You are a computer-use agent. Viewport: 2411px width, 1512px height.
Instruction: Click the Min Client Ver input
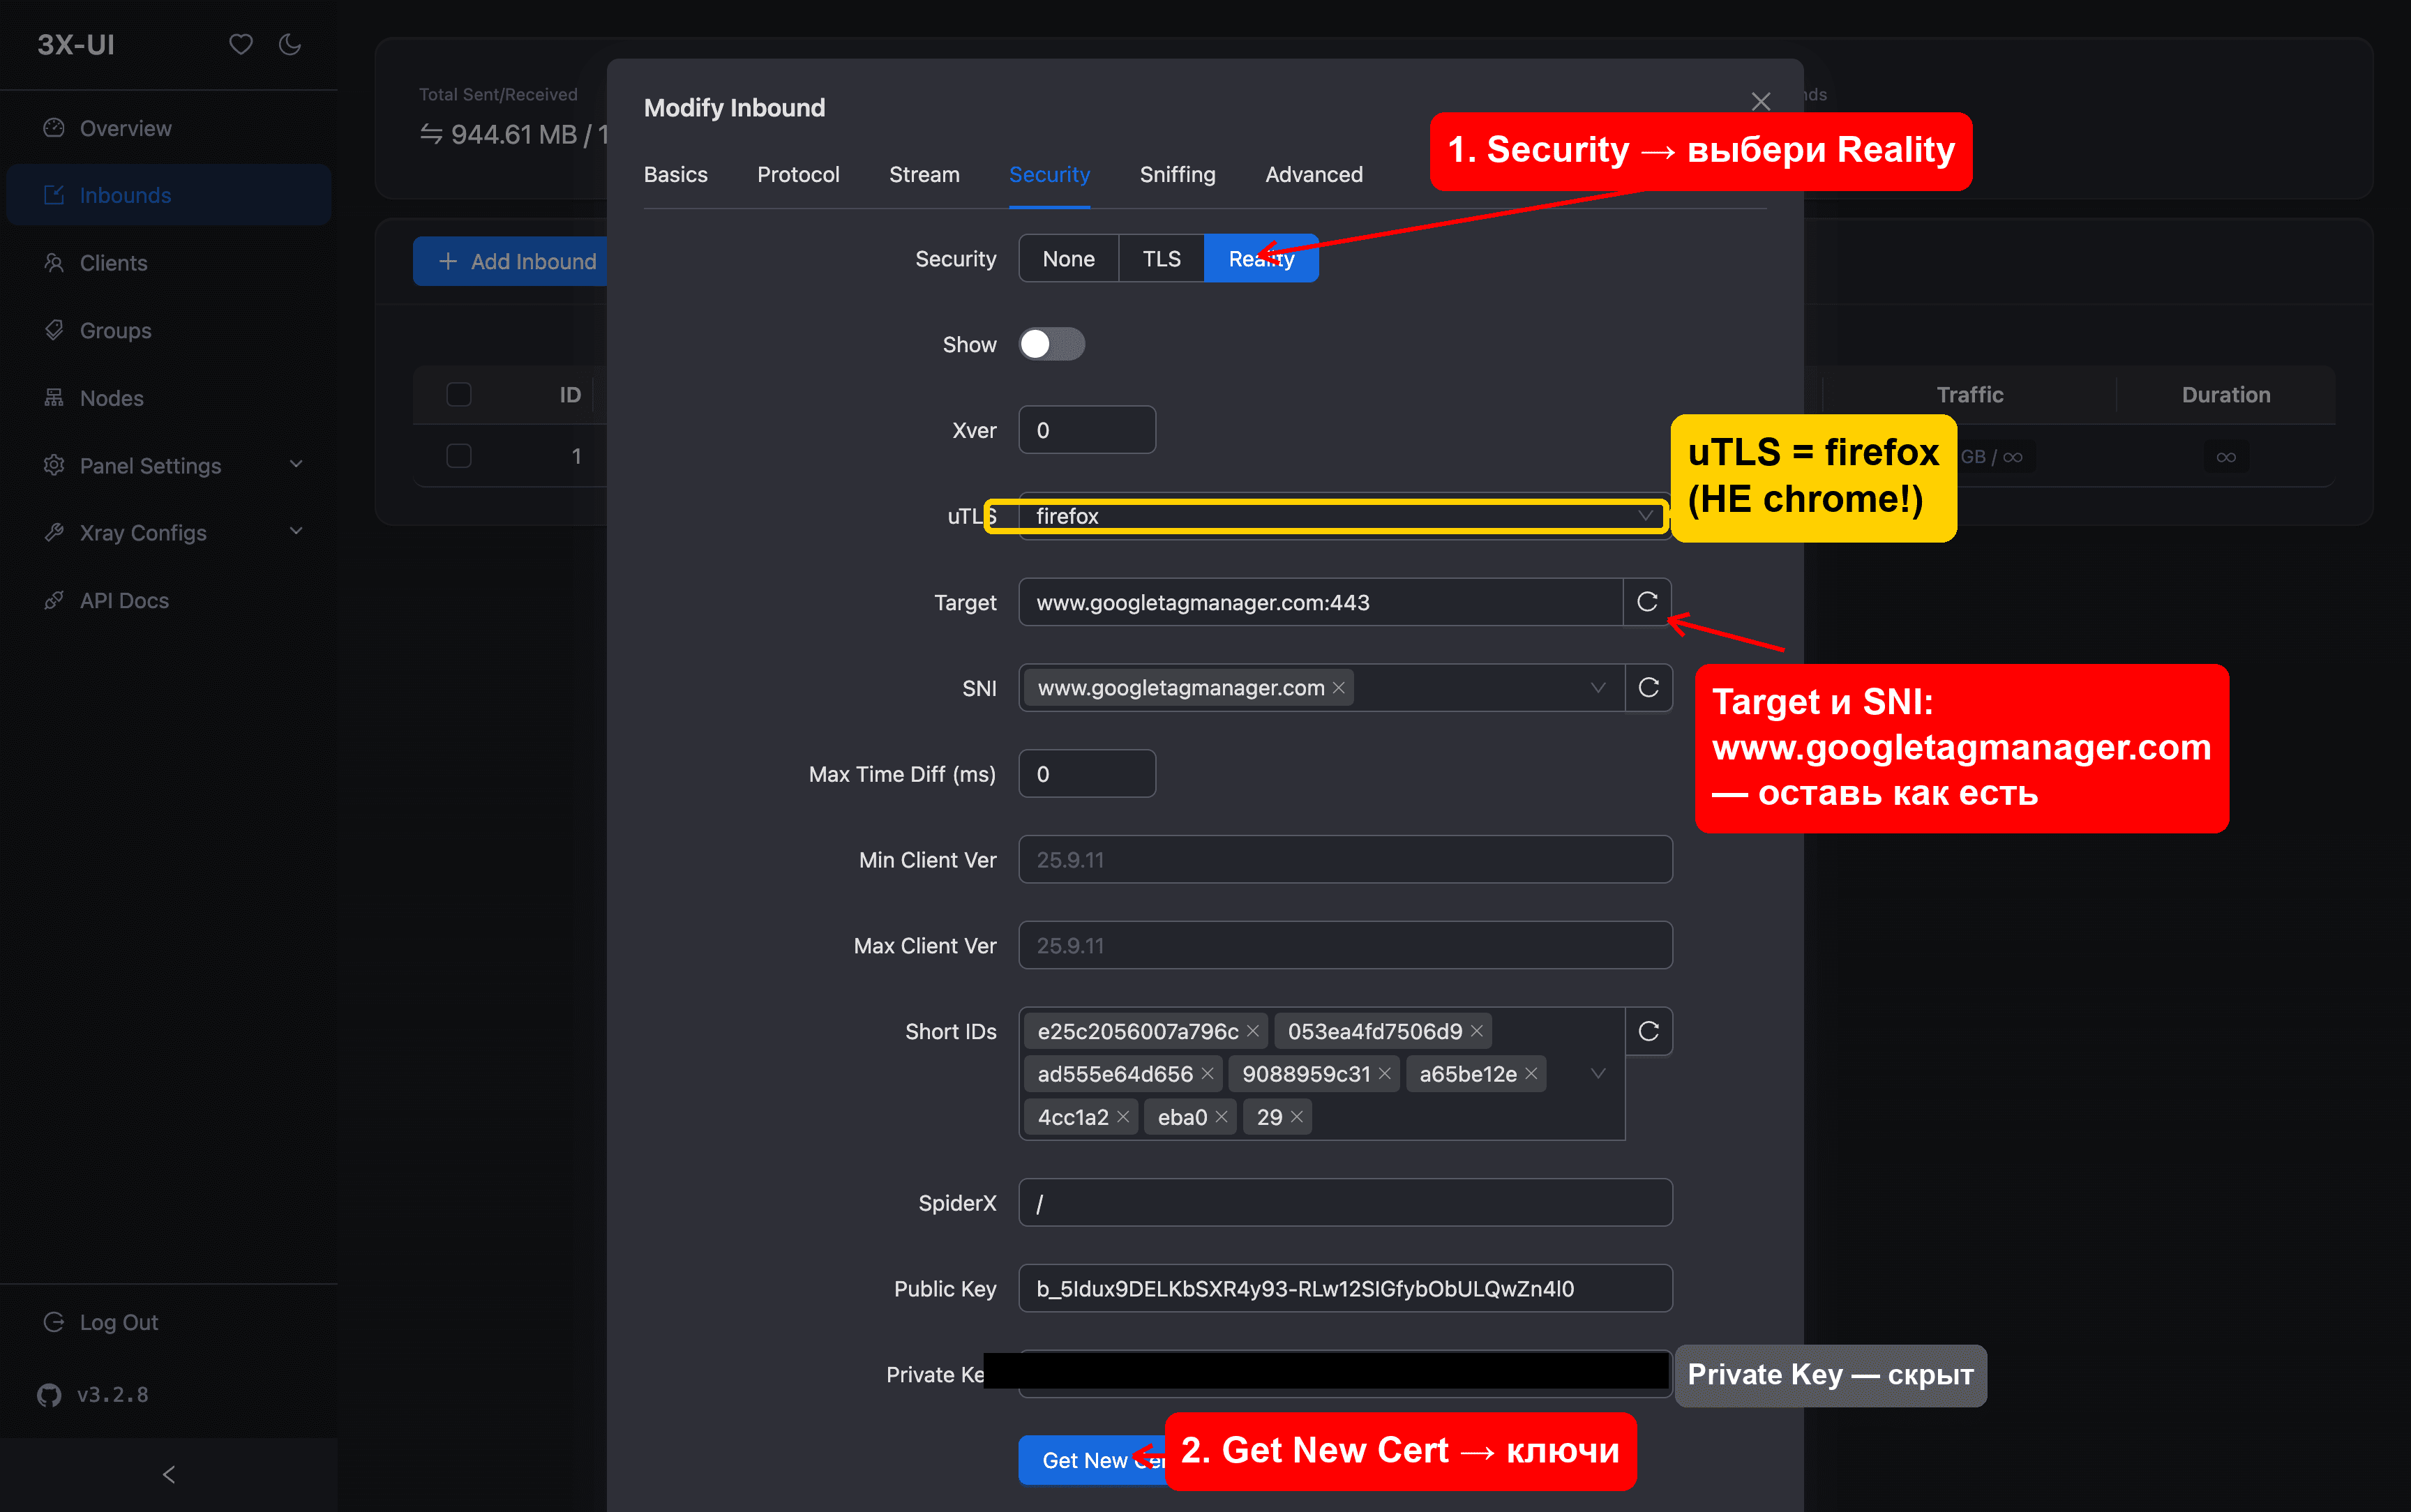(1345, 860)
